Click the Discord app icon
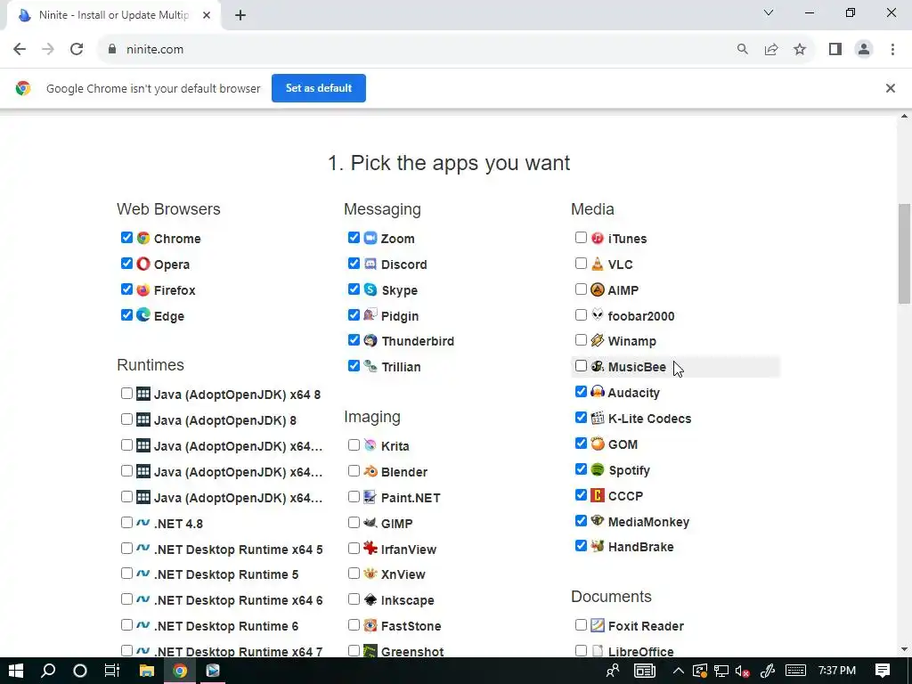912x684 pixels. coord(370,264)
